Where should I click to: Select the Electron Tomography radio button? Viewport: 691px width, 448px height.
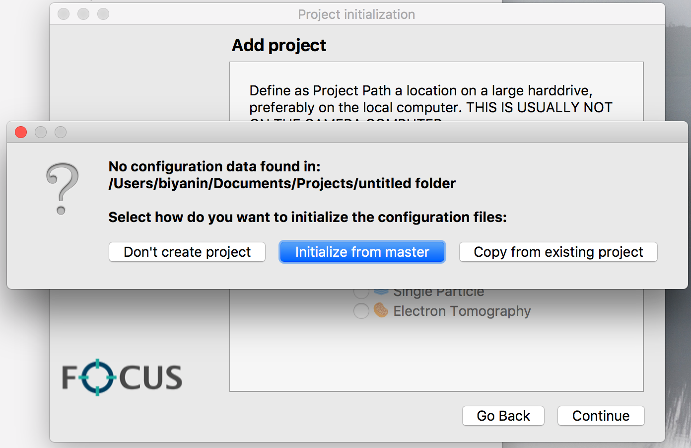tap(361, 311)
